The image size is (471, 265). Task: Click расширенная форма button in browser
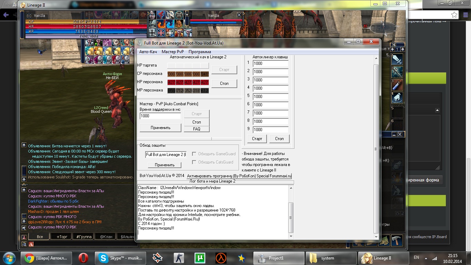pyautogui.click(x=423, y=180)
